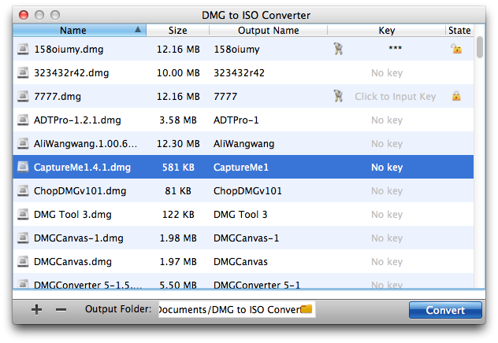This screenshot has height=343, width=498.
Task: Click the State column header
Action: [459, 31]
